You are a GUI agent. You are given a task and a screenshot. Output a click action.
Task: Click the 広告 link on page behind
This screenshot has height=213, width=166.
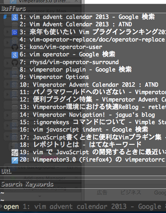click(x=102, y=192)
